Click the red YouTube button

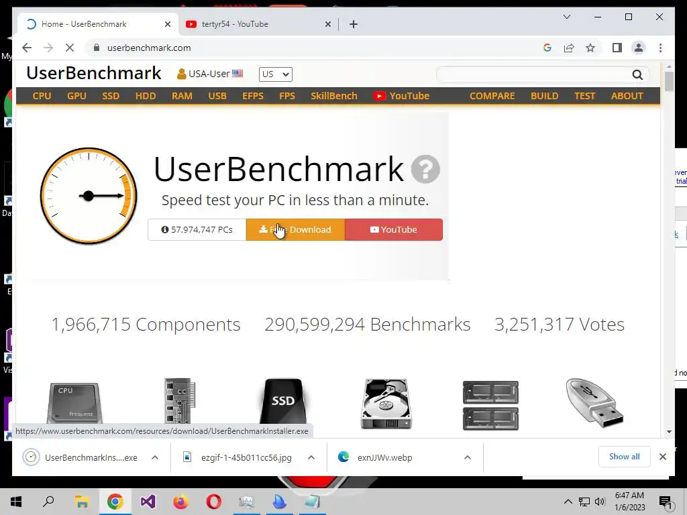click(393, 229)
